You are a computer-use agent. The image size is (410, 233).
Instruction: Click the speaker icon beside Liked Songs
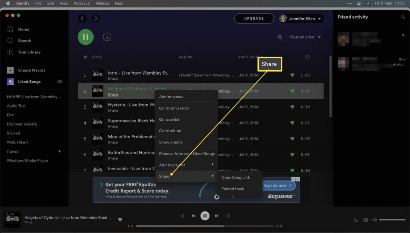pos(59,82)
